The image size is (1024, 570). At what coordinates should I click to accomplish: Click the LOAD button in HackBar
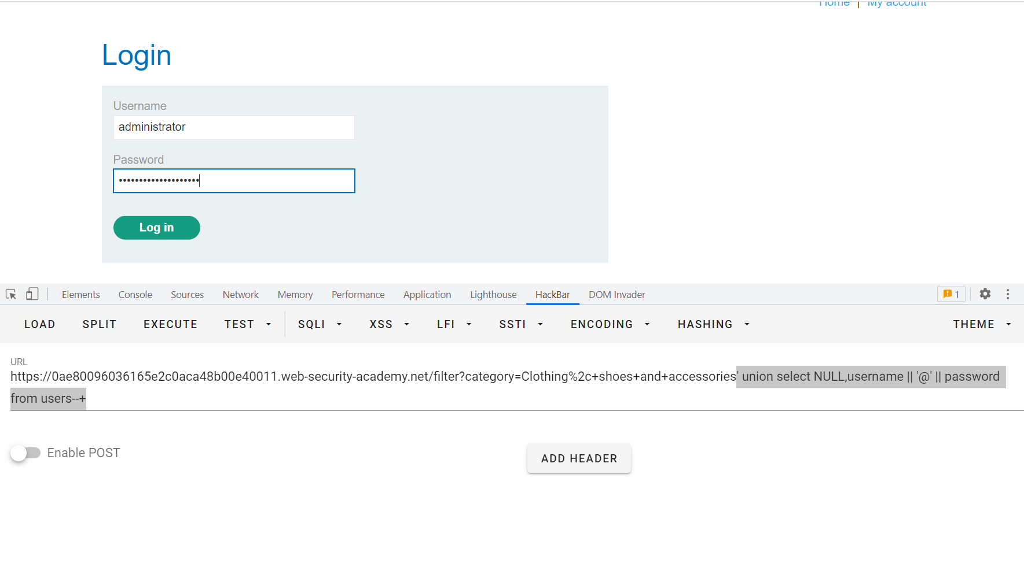tap(40, 325)
